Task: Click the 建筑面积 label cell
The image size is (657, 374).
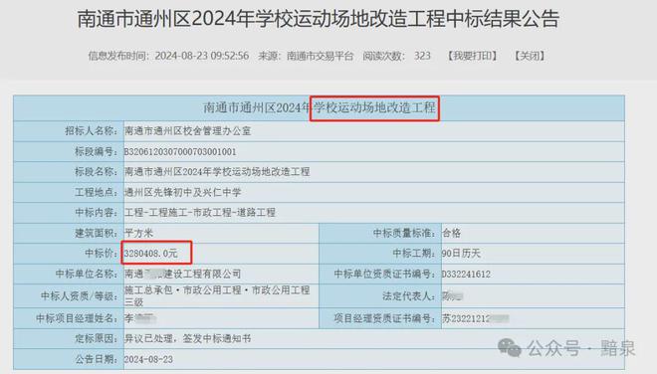Action: click(69, 233)
